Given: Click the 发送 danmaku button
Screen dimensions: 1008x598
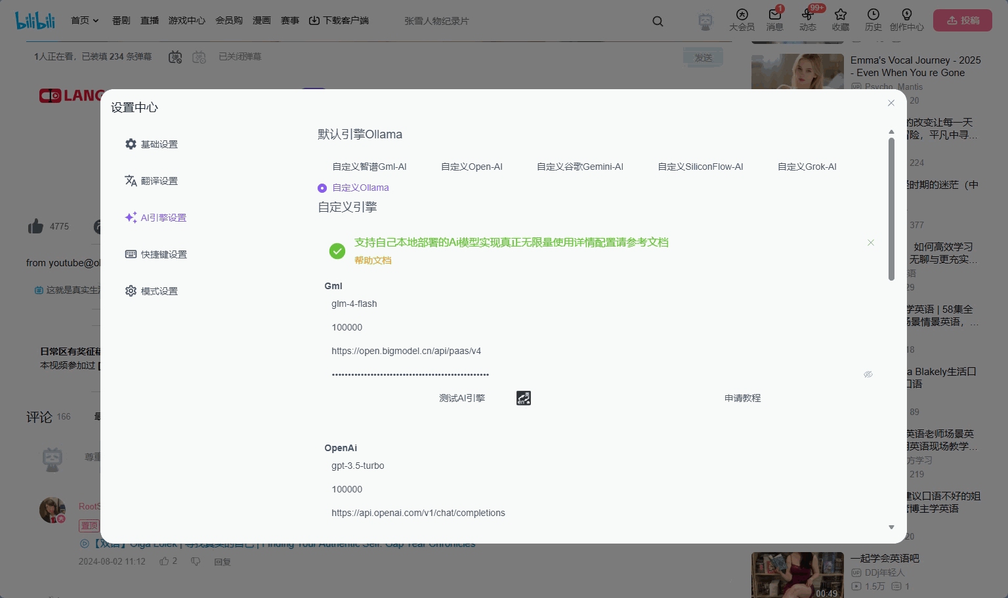Looking at the screenshot, I should point(703,58).
